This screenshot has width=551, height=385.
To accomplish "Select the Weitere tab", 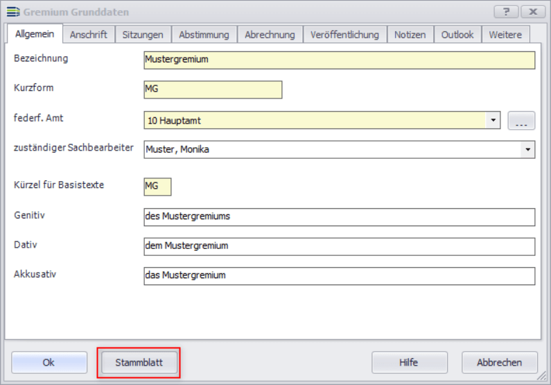I will coord(505,34).
